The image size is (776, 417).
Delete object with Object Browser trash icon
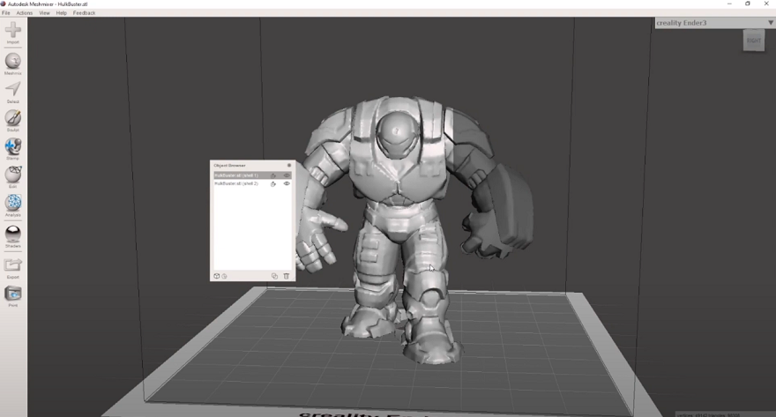click(x=286, y=276)
